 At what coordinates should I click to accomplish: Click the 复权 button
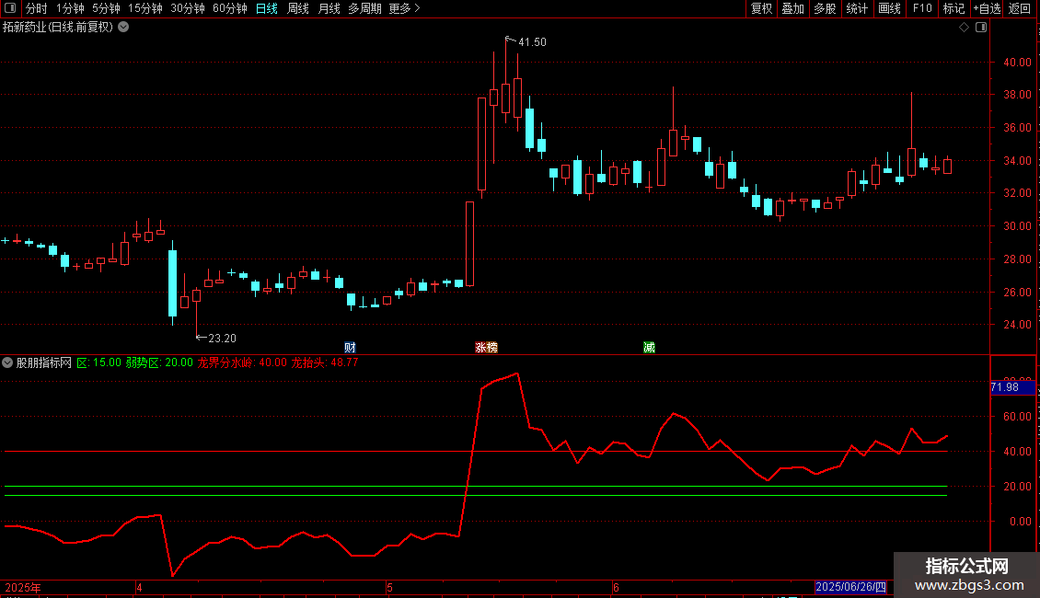point(761,8)
